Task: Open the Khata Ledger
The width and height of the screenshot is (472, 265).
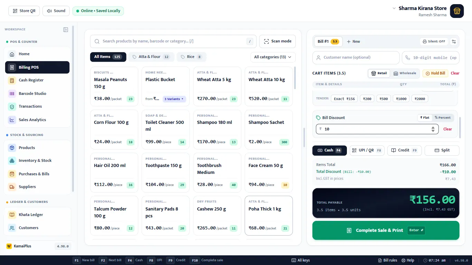Action: (x=37, y=215)
